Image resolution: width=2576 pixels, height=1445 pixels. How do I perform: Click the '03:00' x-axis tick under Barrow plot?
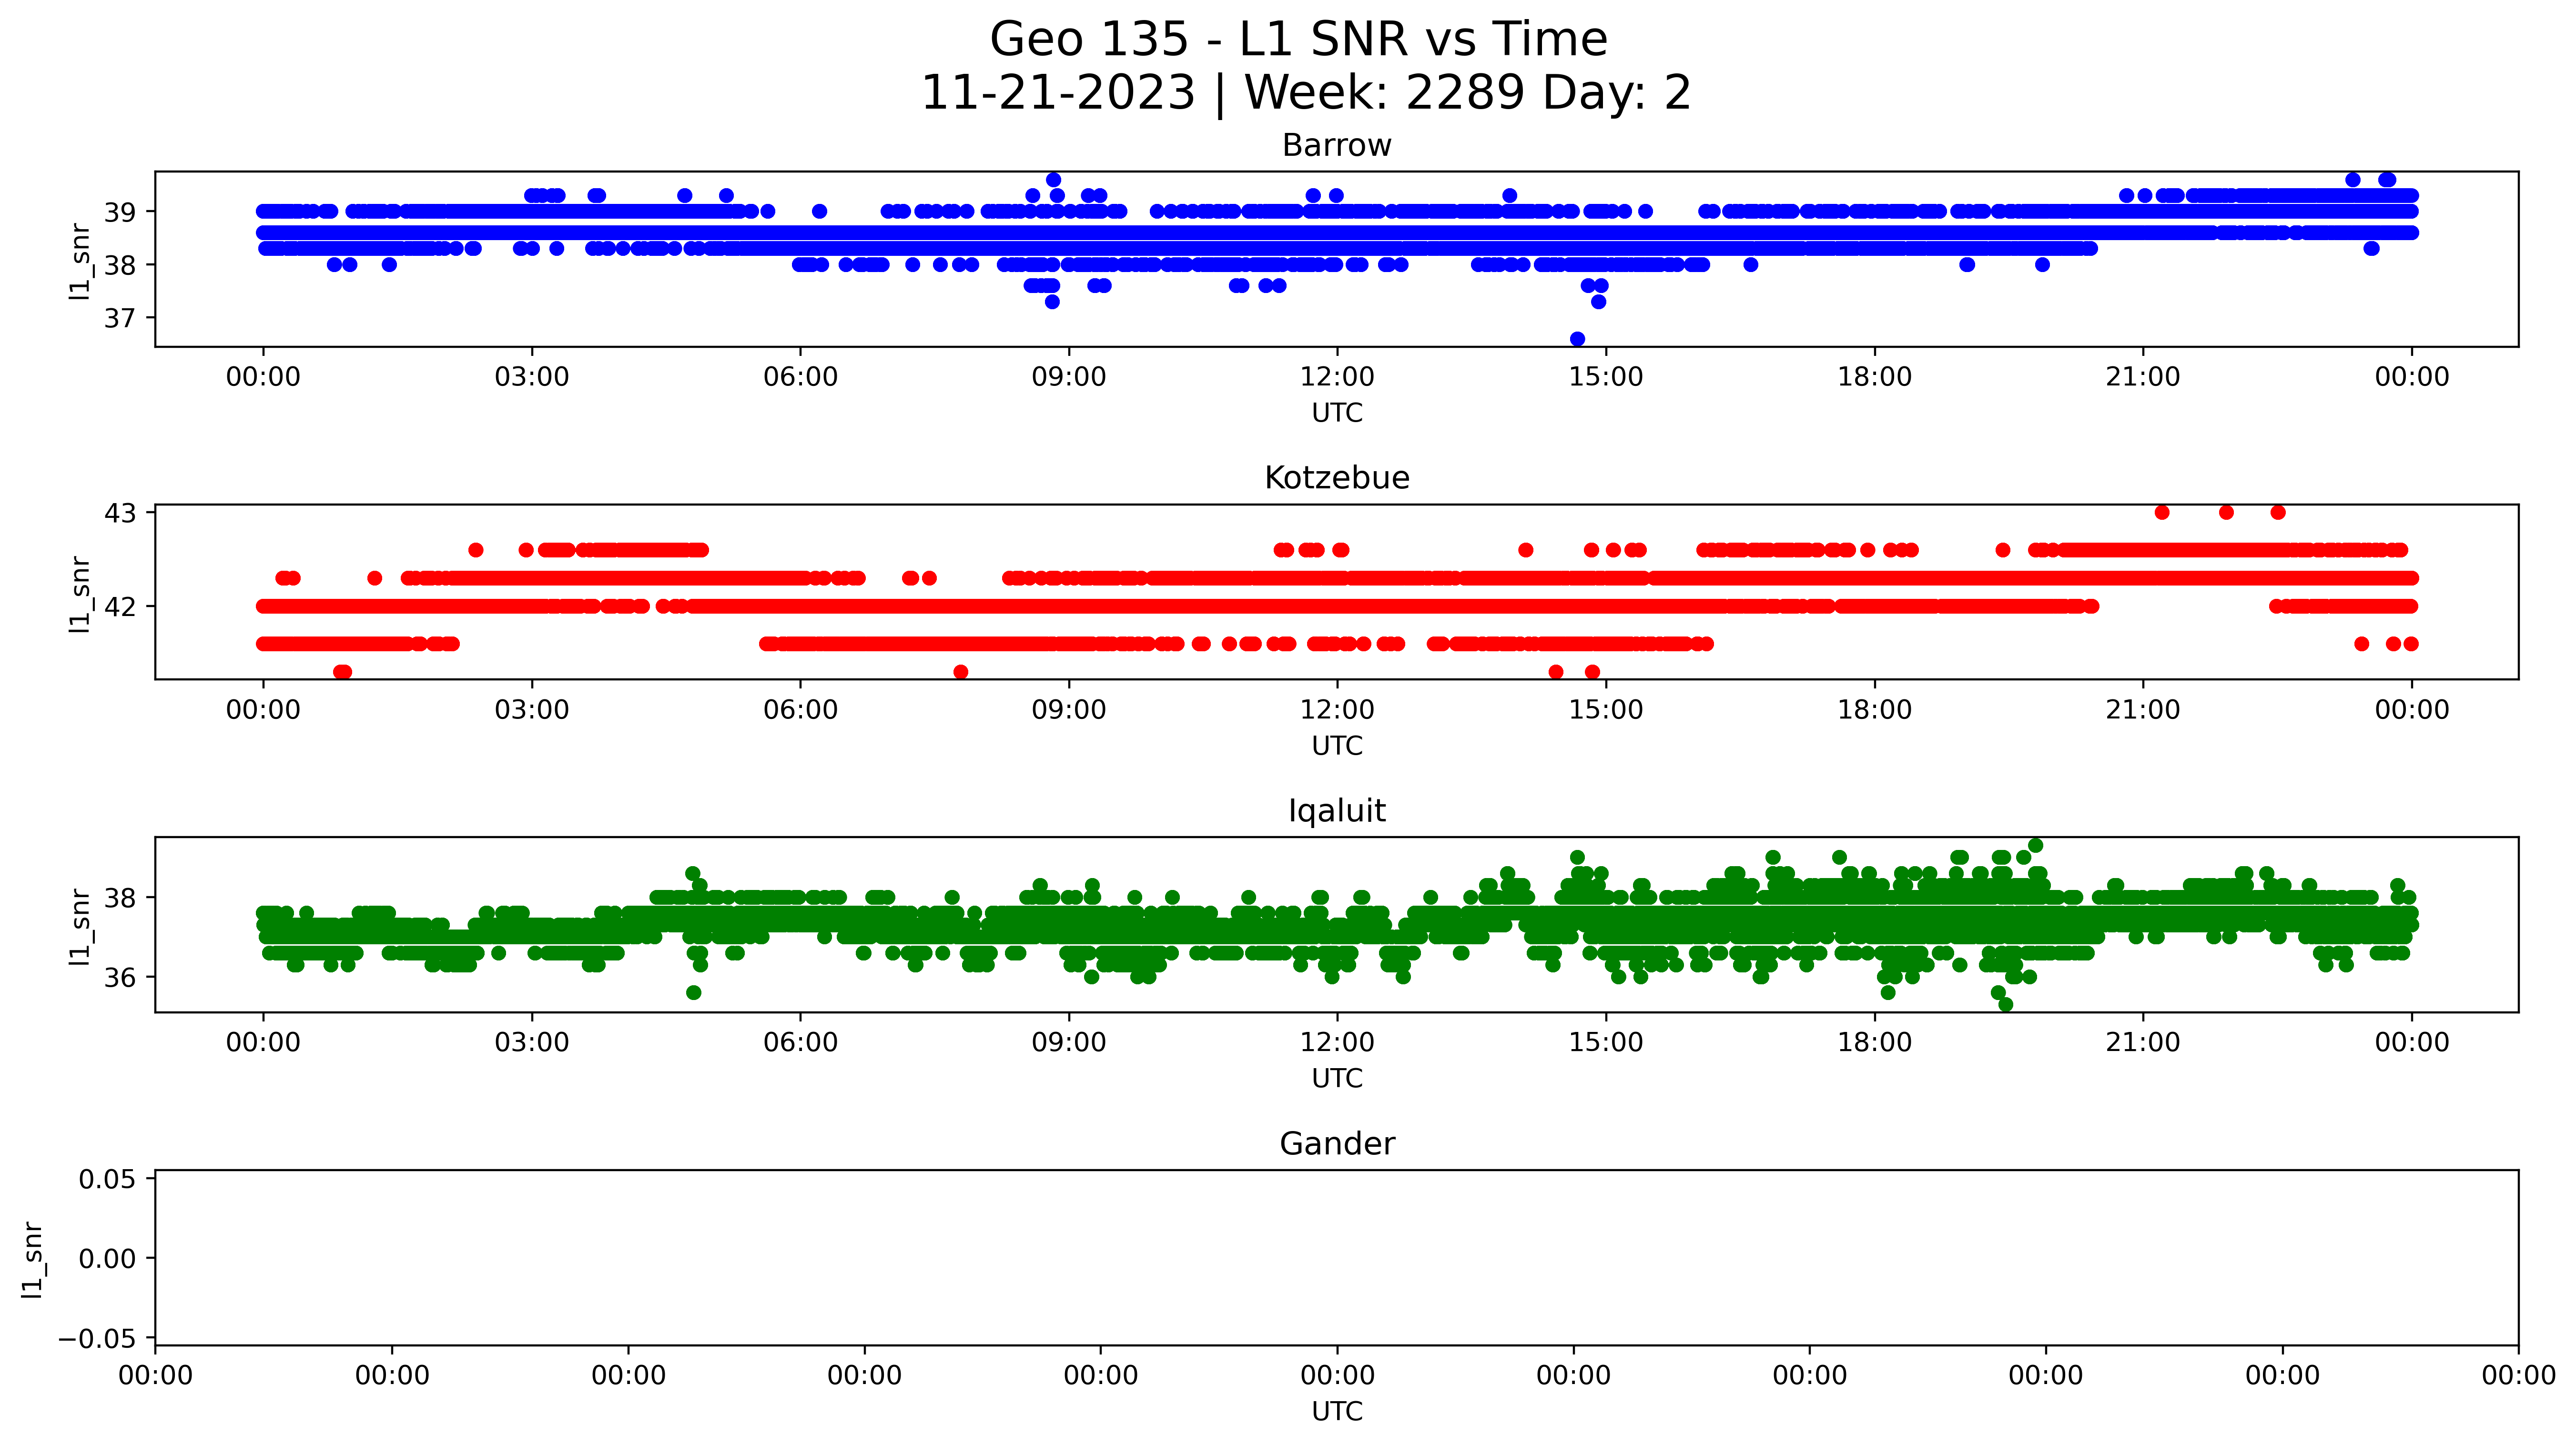coord(531,377)
